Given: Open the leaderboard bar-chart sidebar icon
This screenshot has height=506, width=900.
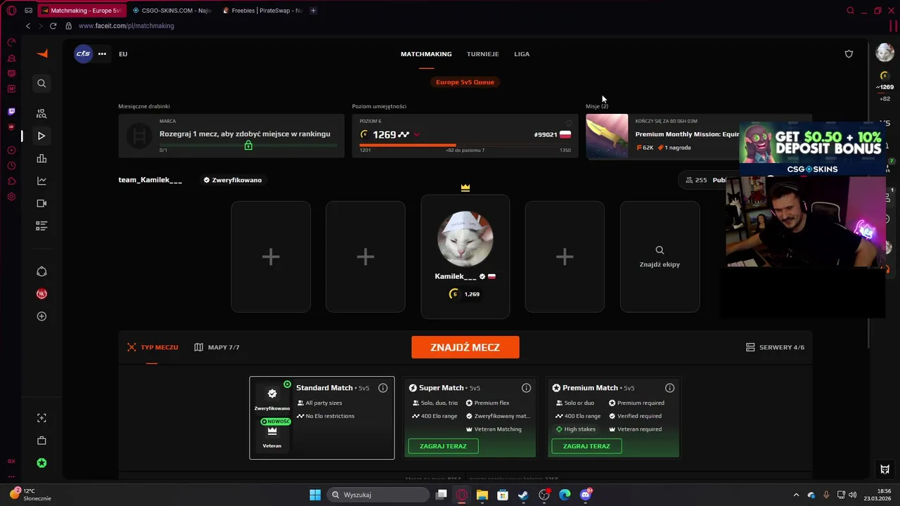Looking at the screenshot, I should pyautogui.click(x=41, y=159).
